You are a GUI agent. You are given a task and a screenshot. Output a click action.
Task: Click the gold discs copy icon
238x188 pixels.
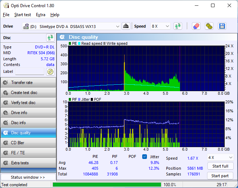pos(209,26)
